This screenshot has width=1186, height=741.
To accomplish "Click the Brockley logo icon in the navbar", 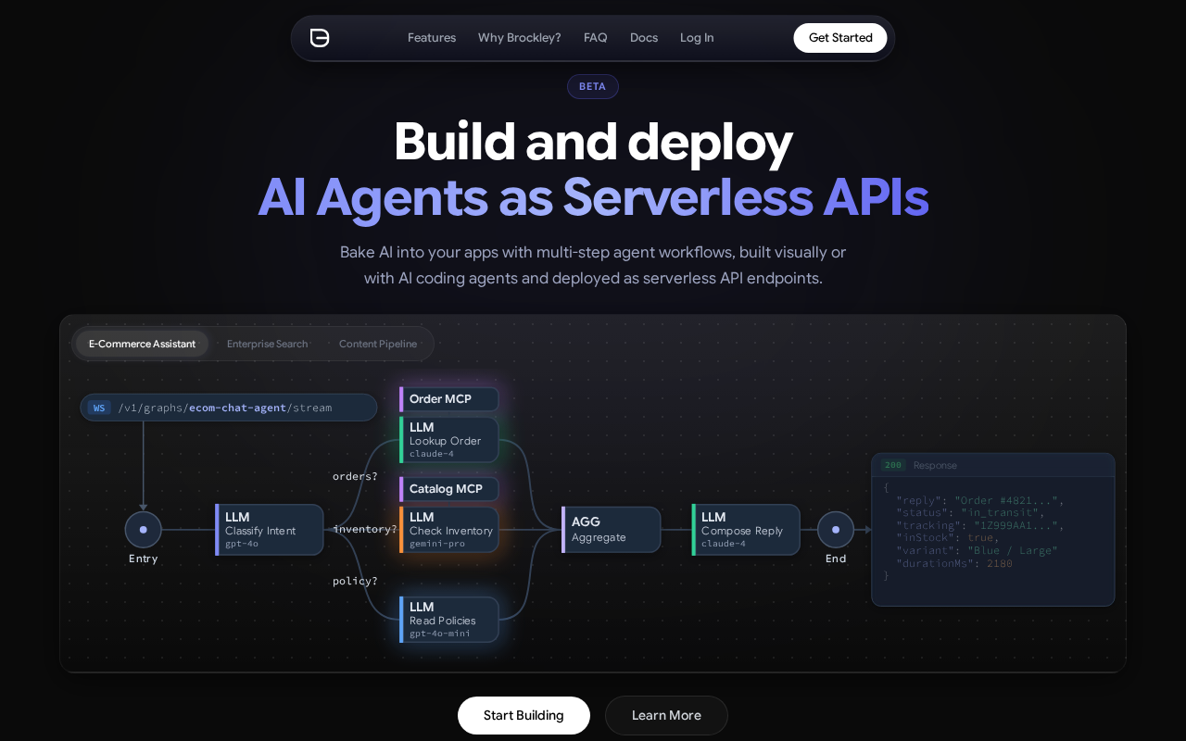I will (x=320, y=38).
